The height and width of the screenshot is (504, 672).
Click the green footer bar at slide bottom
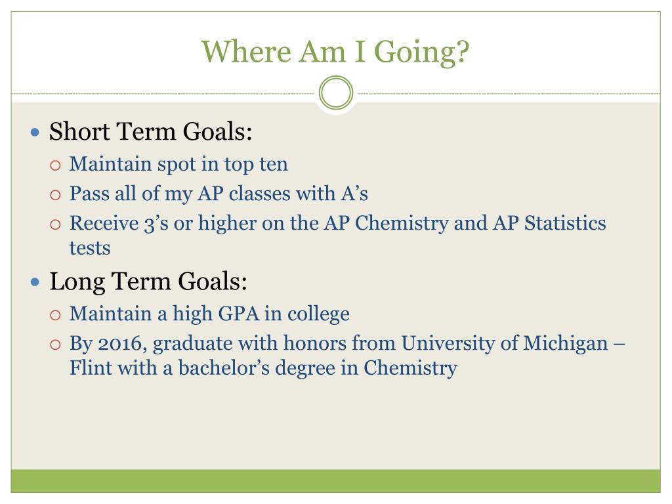pos(335,481)
